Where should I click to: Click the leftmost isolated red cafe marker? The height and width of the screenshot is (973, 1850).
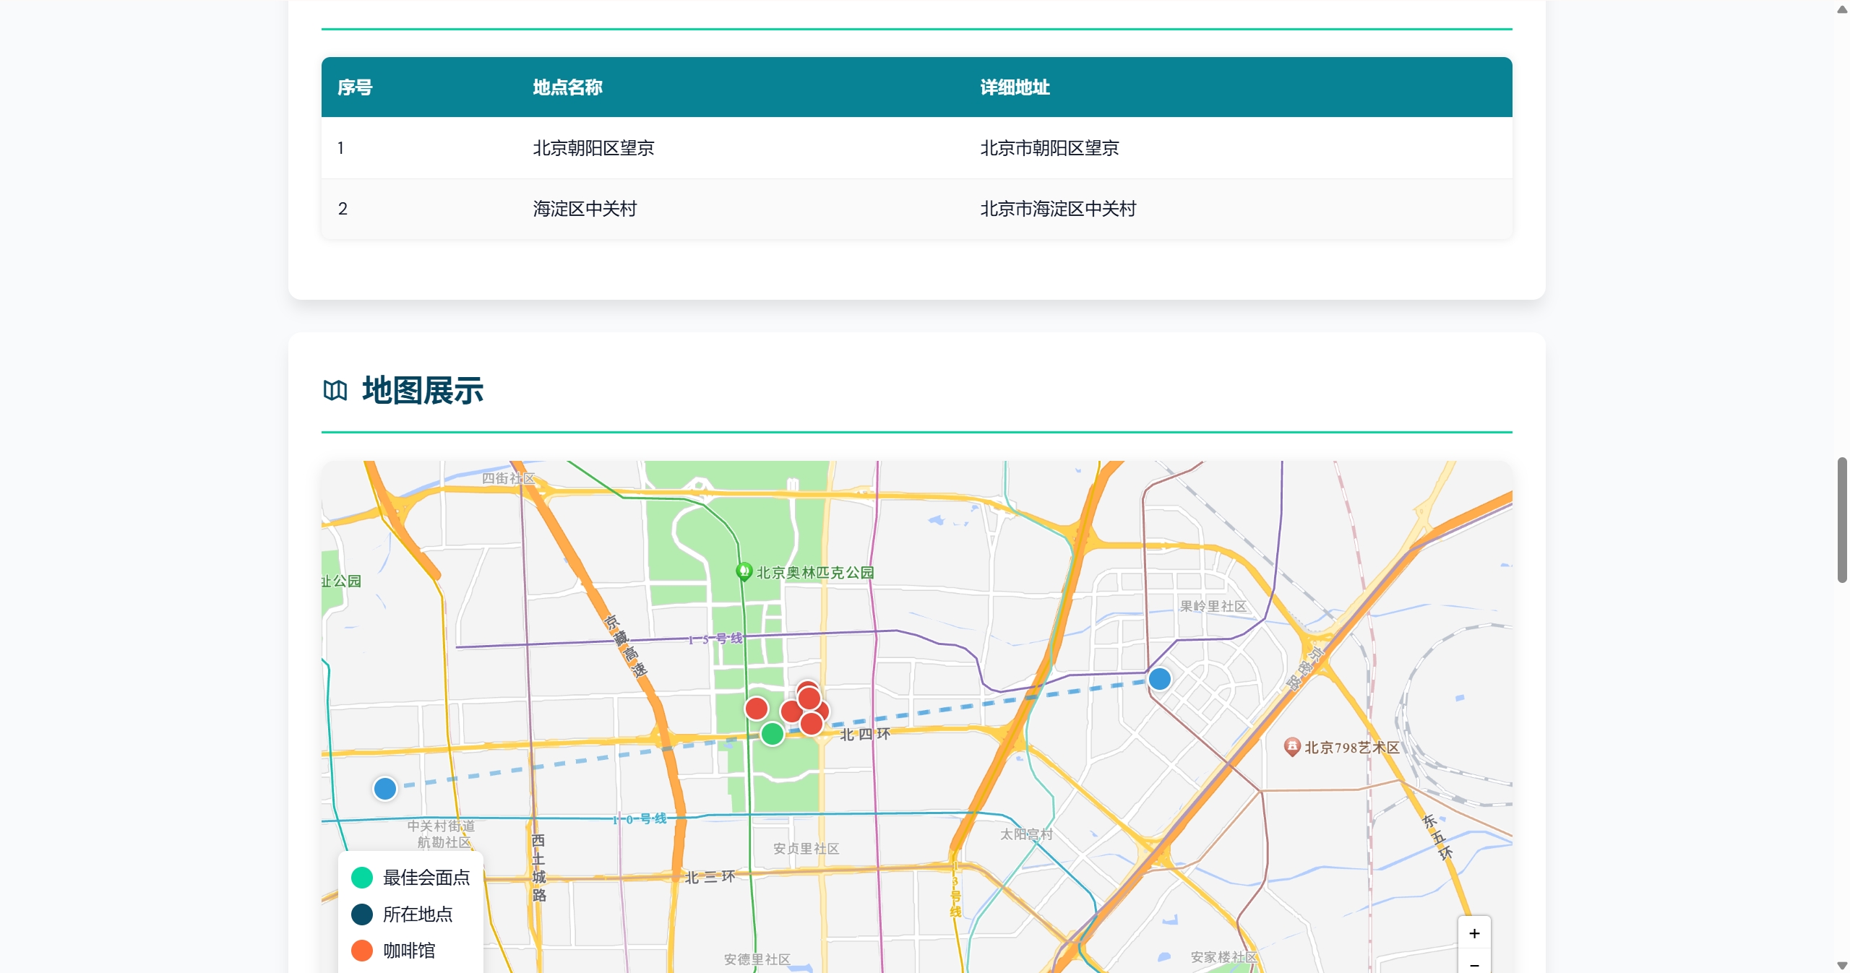tap(756, 708)
